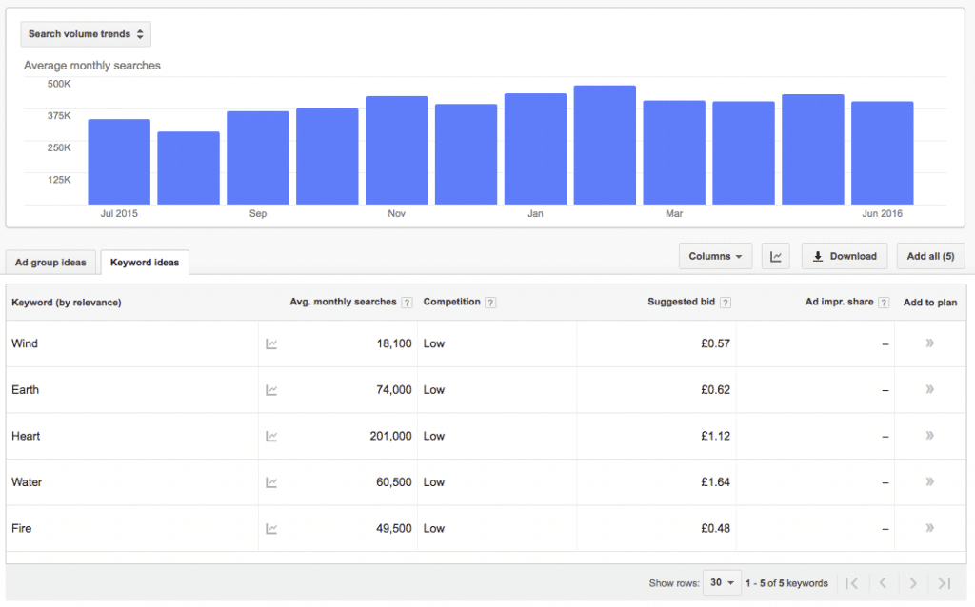Open the Search volume trends dropdown
The width and height of the screenshot is (975, 607).
pyautogui.click(x=86, y=34)
